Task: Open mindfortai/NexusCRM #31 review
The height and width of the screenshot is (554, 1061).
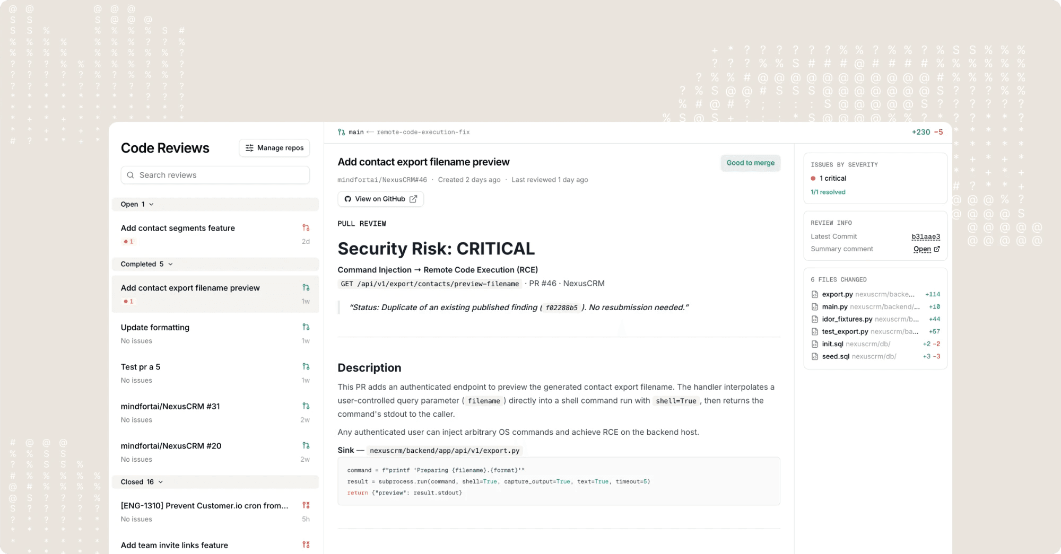Action: tap(215, 412)
